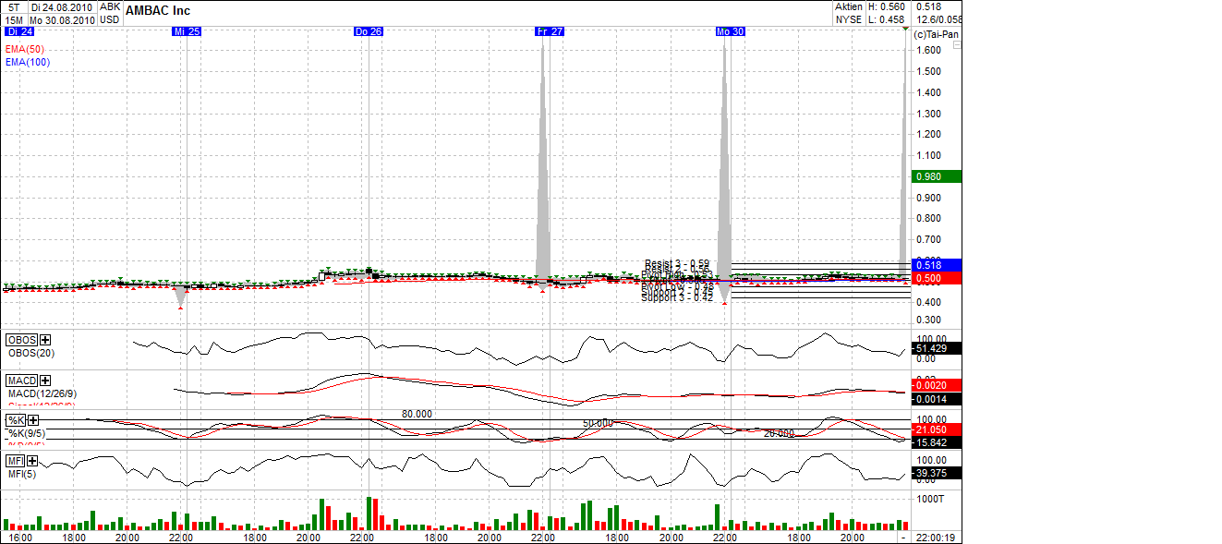This screenshot has width=1222, height=544.
Task: Click the EMA(100) legend label
Action: click(x=28, y=62)
